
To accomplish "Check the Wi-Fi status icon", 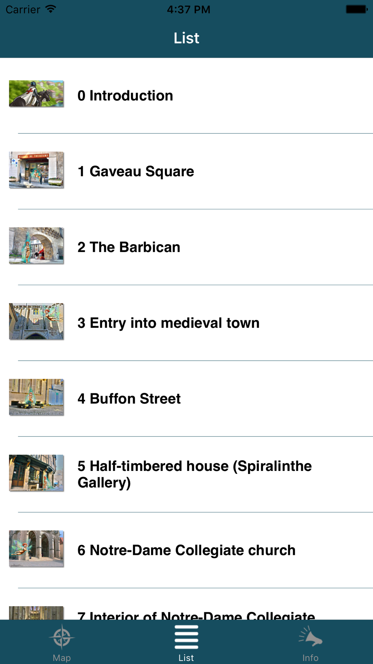I will click(x=51, y=9).
